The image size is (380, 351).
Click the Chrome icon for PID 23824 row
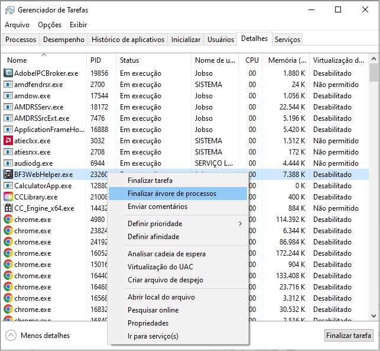pyautogui.click(x=8, y=231)
